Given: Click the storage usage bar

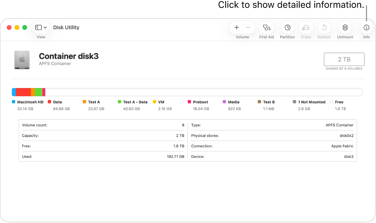Looking at the screenshot, I should pos(187,92).
